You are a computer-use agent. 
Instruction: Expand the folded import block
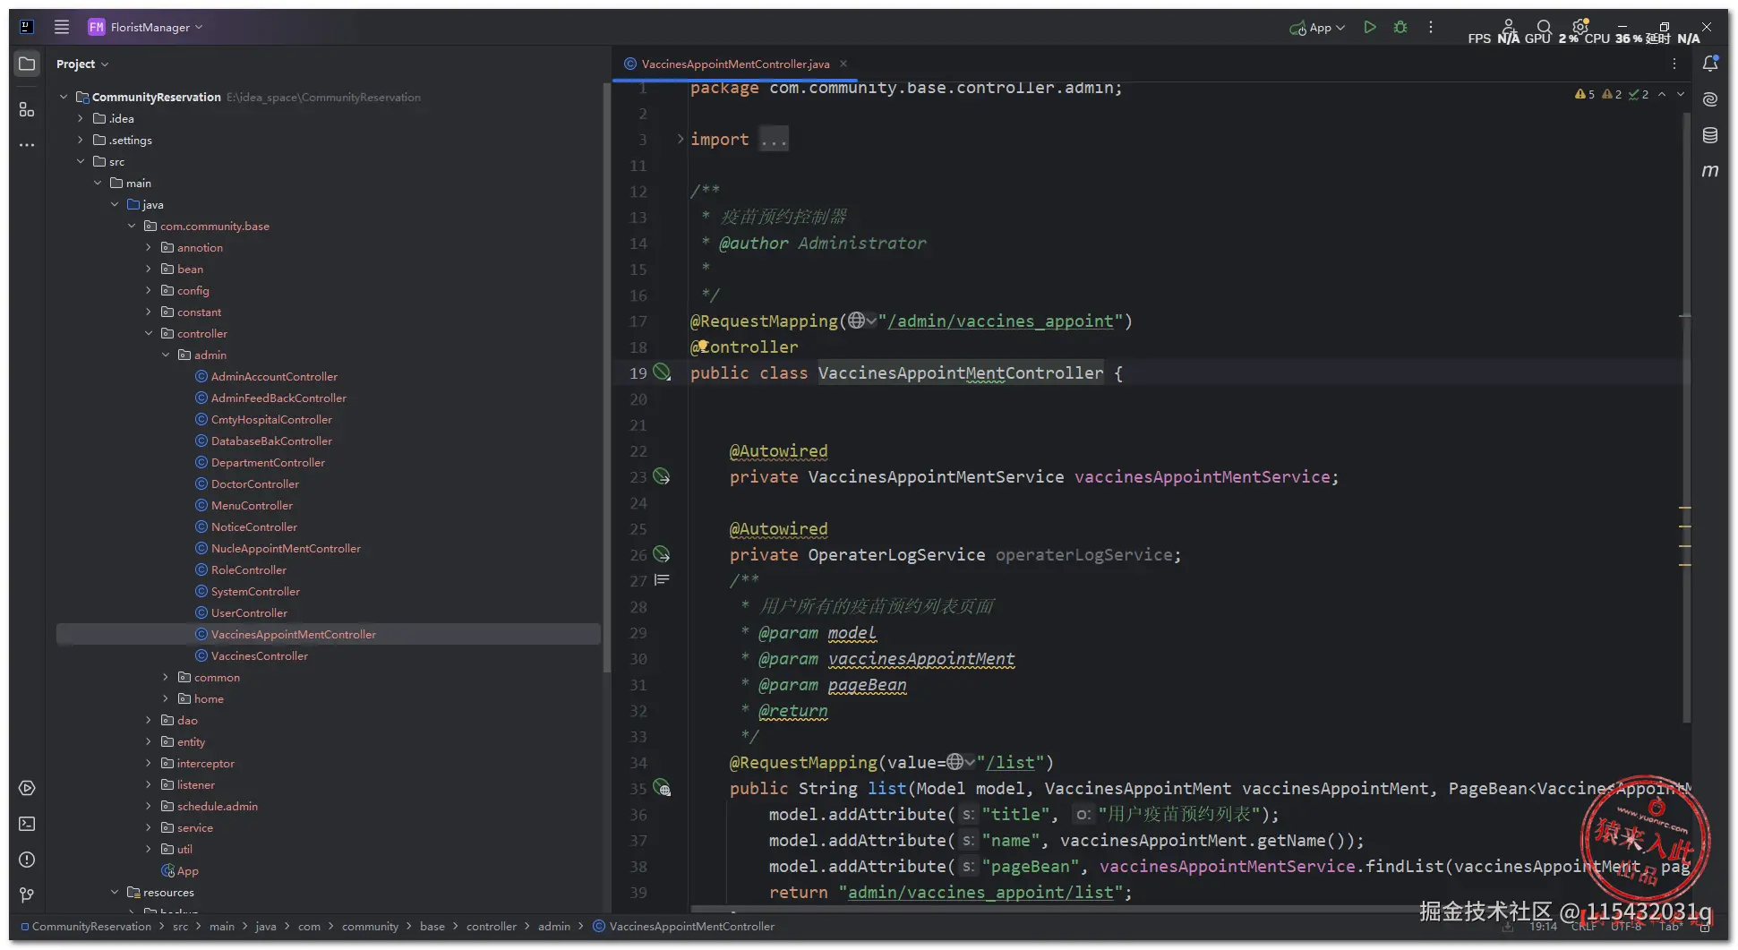pyautogui.click(x=681, y=139)
